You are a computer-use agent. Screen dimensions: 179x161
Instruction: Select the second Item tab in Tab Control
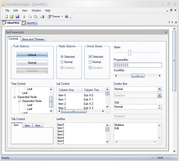pos(27,125)
